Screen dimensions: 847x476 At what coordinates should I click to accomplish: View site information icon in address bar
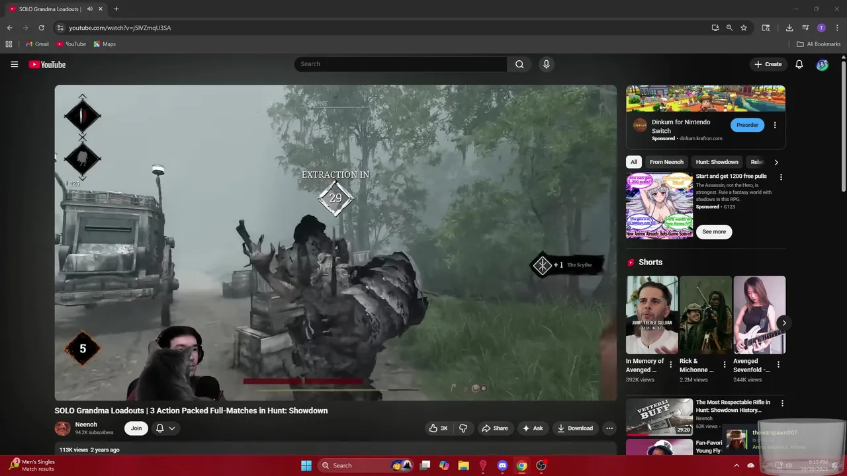pos(60,28)
